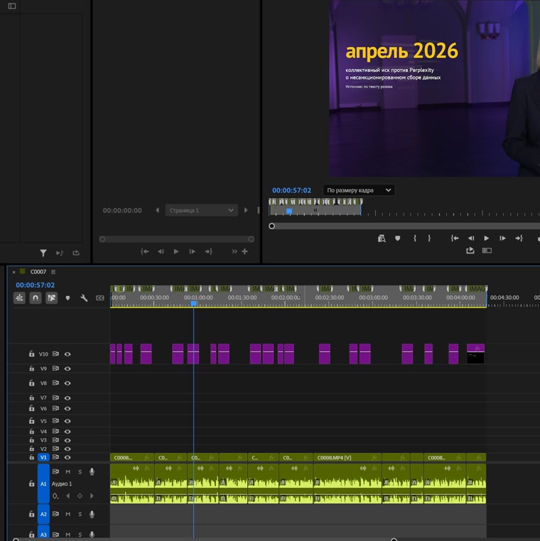Toggle insert sequences as nests button
This screenshot has width=540, height=541.
pos(19,297)
